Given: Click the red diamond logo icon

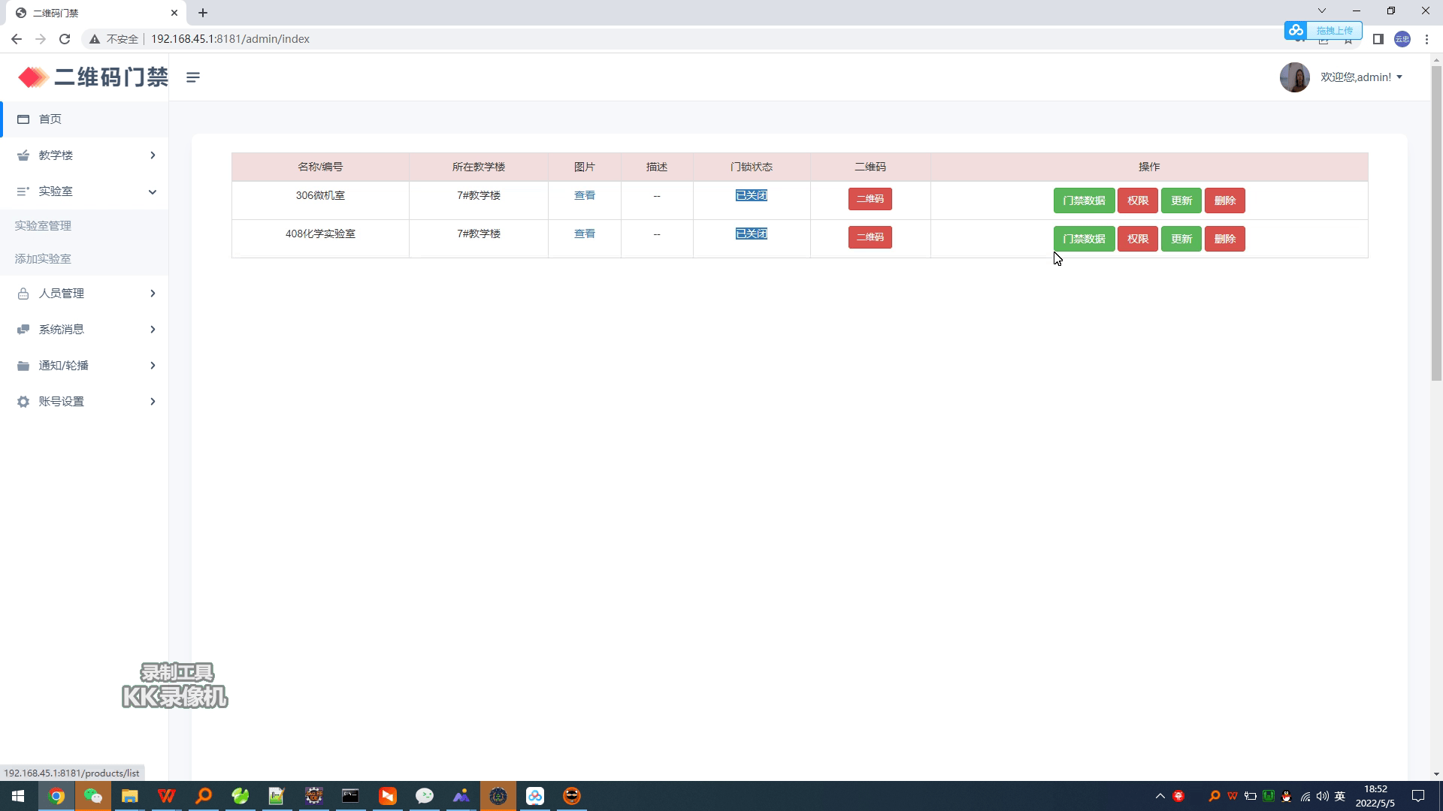Looking at the screenshot, I should click(33, 77).
